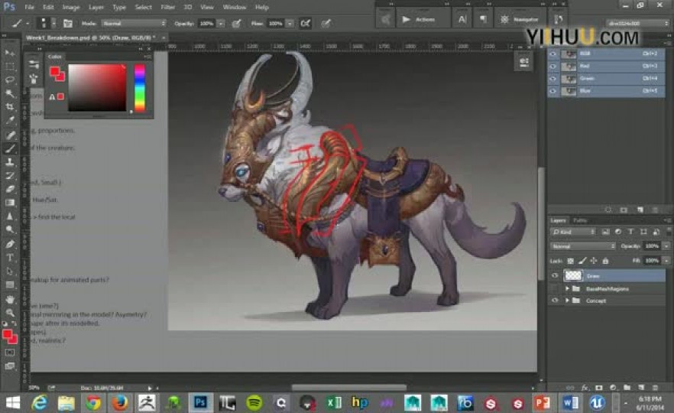The height and width of the screenshot is (413, 674).
Task: Select the History Brush tool
Action: [x=9, y=176]
